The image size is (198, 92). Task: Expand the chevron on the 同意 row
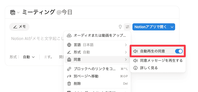tap(126, 60)
